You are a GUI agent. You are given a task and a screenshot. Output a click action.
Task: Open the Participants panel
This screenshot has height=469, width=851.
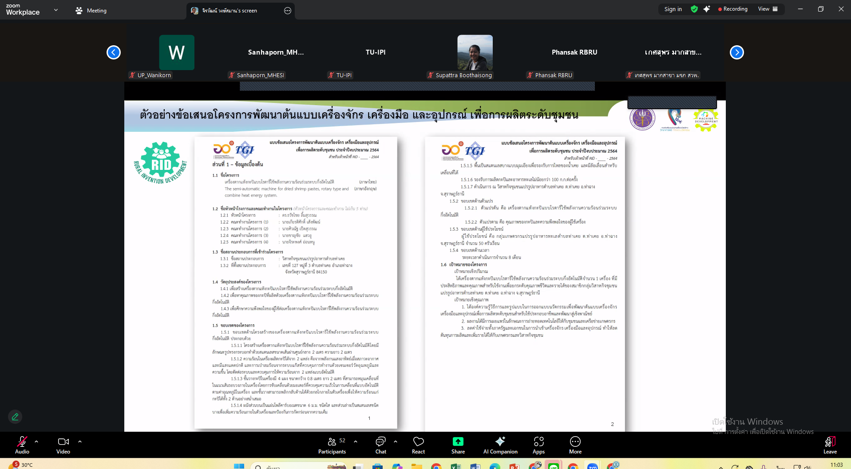332,445
